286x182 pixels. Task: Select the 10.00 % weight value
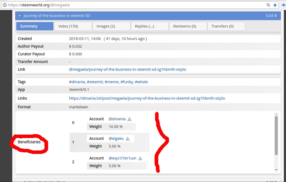pyautogui.click(x=116, y=127)
